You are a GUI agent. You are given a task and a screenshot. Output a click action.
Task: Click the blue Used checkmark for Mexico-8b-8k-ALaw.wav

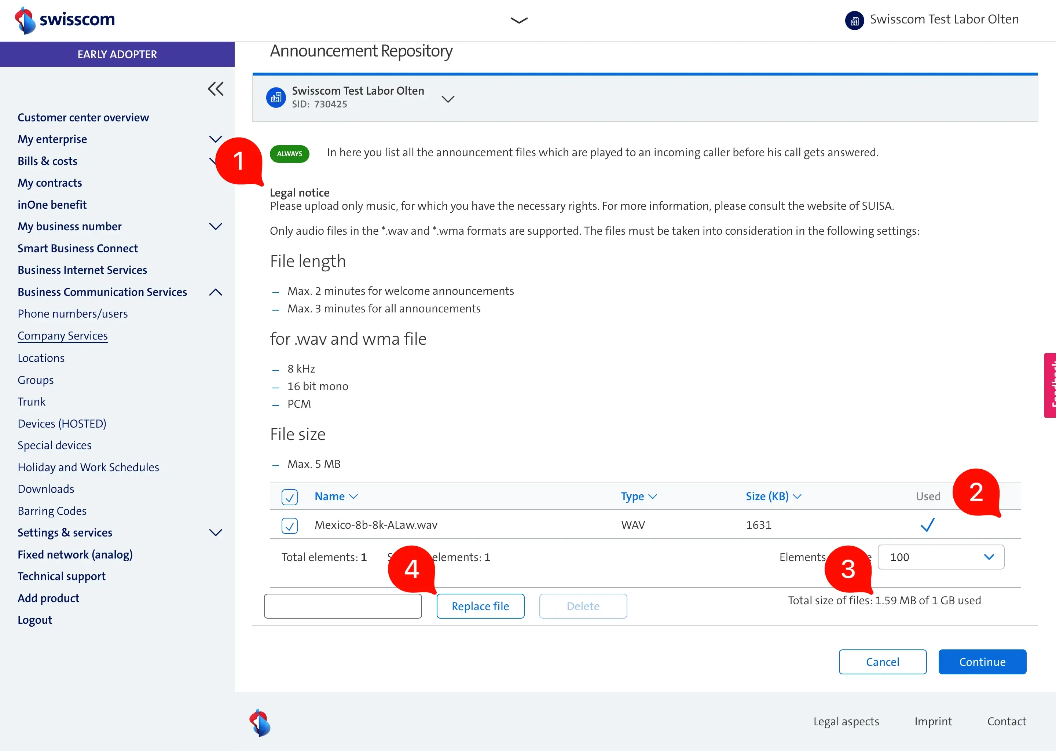[x=927, y=525]
